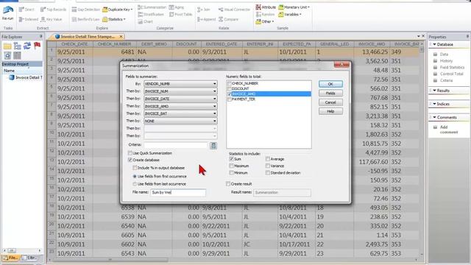Screen dimensions: 471x265
Task: Click the File name input field
Action: (178, 192)
